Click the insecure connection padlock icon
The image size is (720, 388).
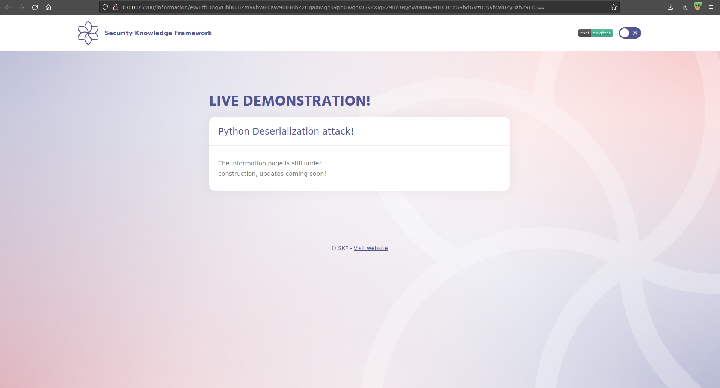point(116,7)
